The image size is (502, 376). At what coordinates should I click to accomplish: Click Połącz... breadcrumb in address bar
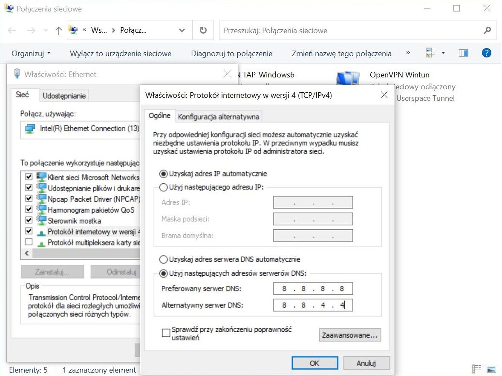[x=133, y=30]
